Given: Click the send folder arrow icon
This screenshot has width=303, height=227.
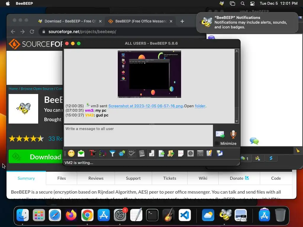Looking at the screenshot, I should point(171,153).
